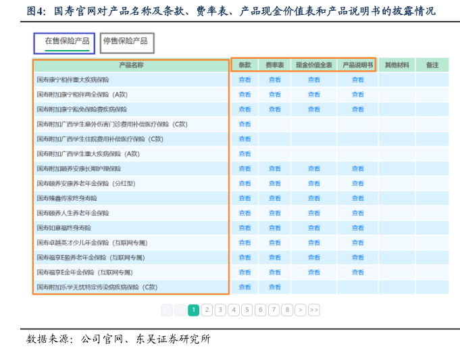The height and width of the screenshot is (355, 460).
Task: Click the next page arrow (>)
Action: 301,310
